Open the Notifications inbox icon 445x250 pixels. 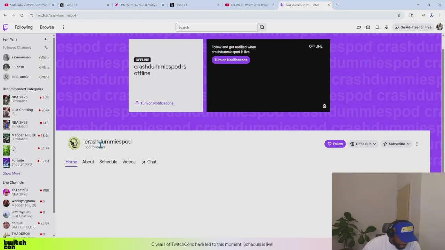tap(368, 27)
